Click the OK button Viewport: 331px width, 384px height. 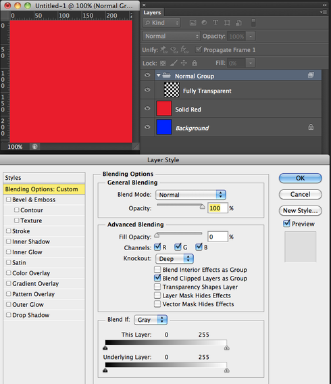(300, 178)
